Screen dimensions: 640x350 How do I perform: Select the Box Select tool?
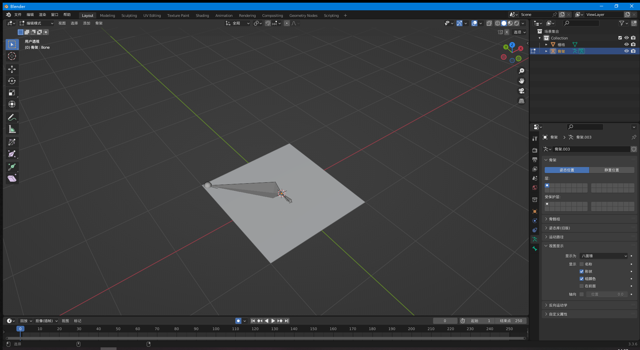pos(12,44)
